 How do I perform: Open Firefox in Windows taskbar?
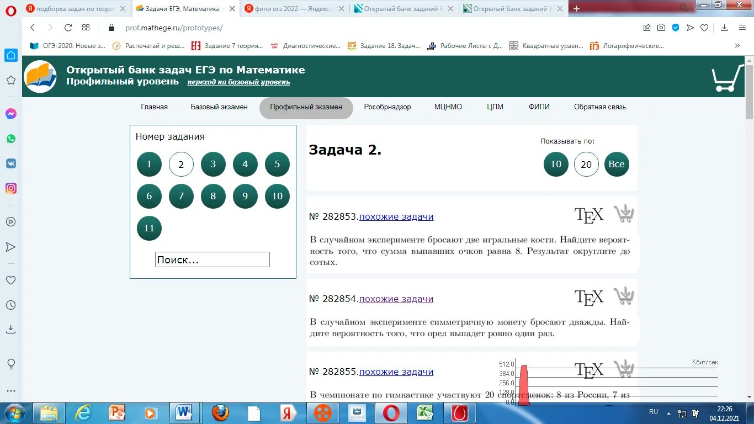click(220, 412)
